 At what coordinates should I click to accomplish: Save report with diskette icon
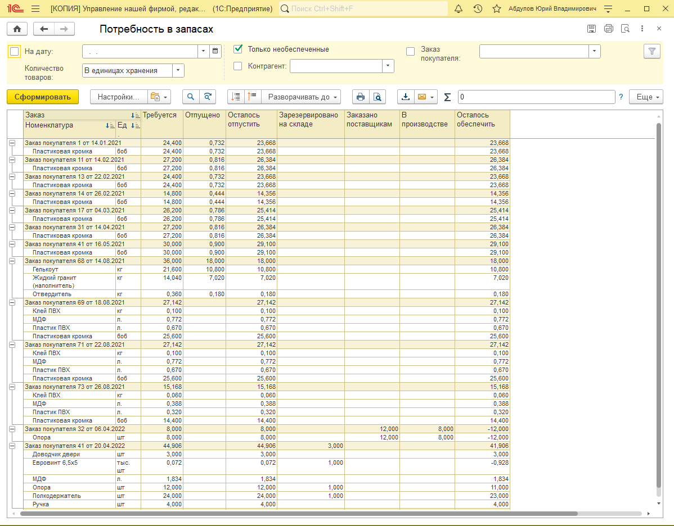click(x=591, y=29)
